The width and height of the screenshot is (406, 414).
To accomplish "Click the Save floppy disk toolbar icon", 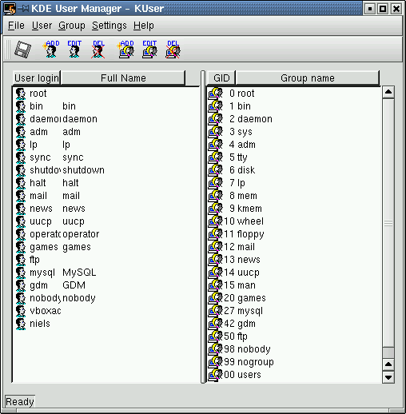I will (x=22, y=50).
